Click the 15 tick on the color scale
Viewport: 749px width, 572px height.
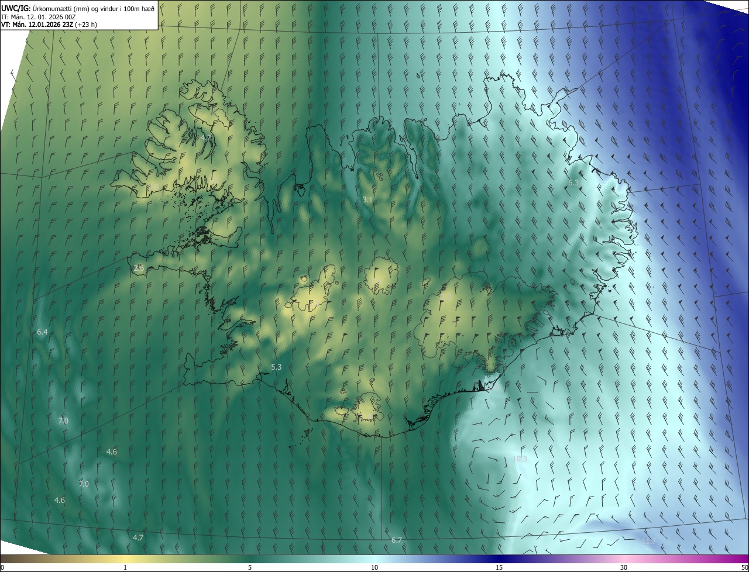point(499,567)
